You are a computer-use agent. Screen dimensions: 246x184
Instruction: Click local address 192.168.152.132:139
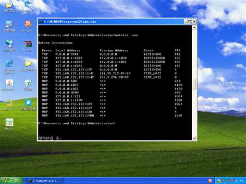(x=74, y=69)
